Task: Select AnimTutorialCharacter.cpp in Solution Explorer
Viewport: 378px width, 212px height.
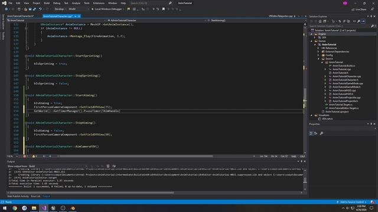Action: point(347,77)
